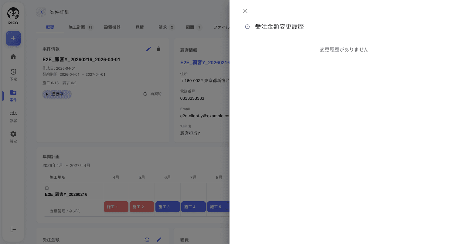Click the 施工場所 column header
Viewport: 459px width, 244px height.
click(57, 177)
